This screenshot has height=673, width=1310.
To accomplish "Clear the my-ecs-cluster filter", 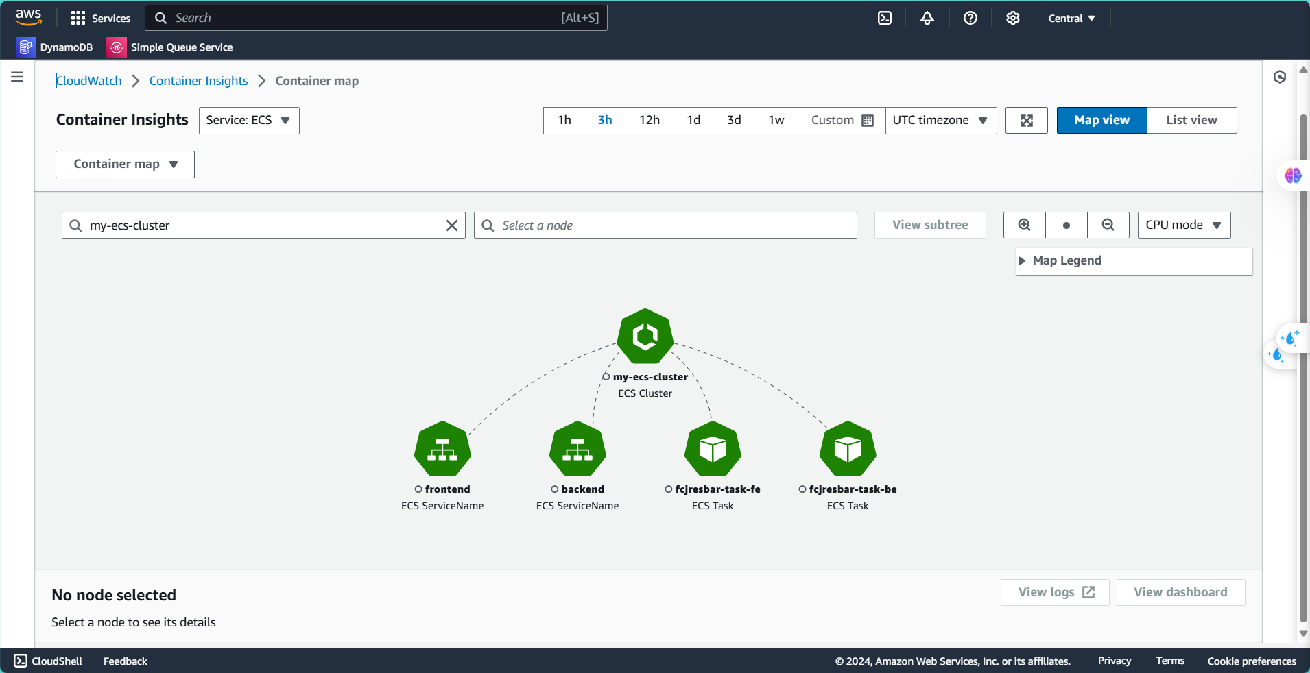I will click(452, 225).
